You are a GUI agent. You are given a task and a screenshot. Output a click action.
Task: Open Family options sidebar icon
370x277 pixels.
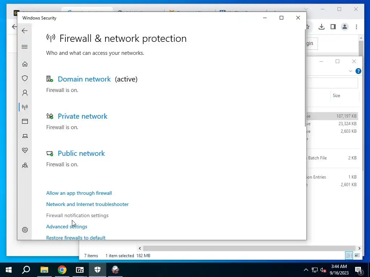click(25, 165)
